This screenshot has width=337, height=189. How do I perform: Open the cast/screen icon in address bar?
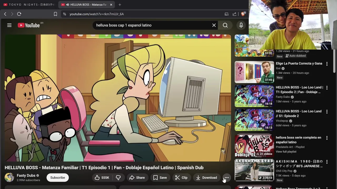(226, 14)
